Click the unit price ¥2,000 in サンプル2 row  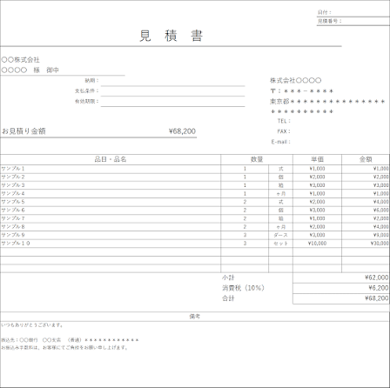pyautogui.click(x=317, y=177)
